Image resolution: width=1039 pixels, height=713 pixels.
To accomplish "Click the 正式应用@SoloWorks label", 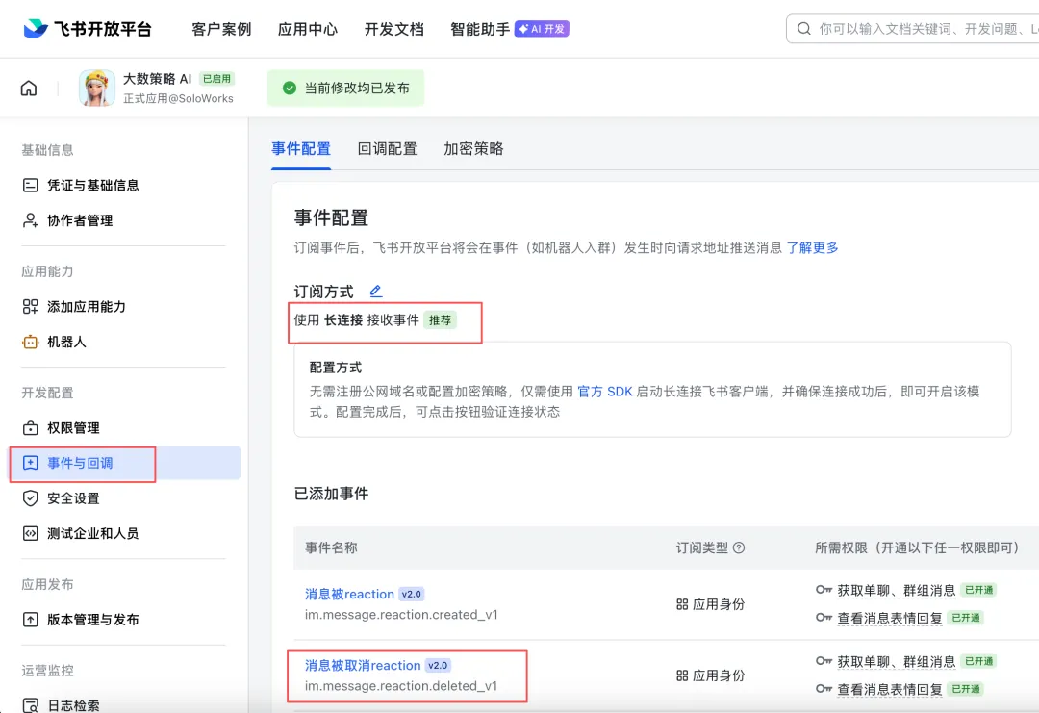I will pyautogui.click(x=178, y=98).
